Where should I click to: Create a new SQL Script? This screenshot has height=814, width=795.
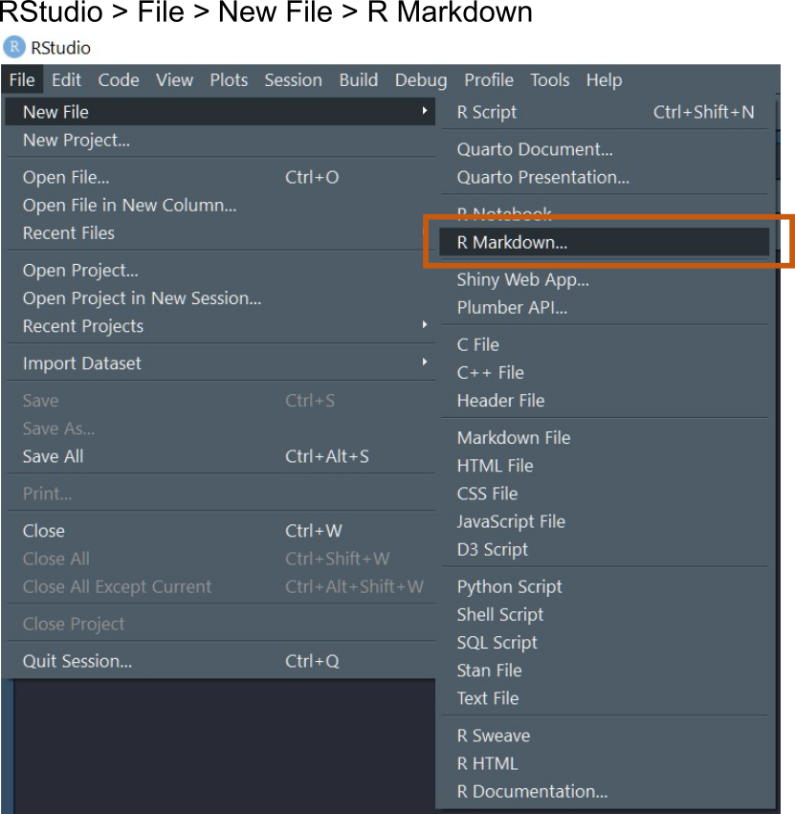click(605, 643)
